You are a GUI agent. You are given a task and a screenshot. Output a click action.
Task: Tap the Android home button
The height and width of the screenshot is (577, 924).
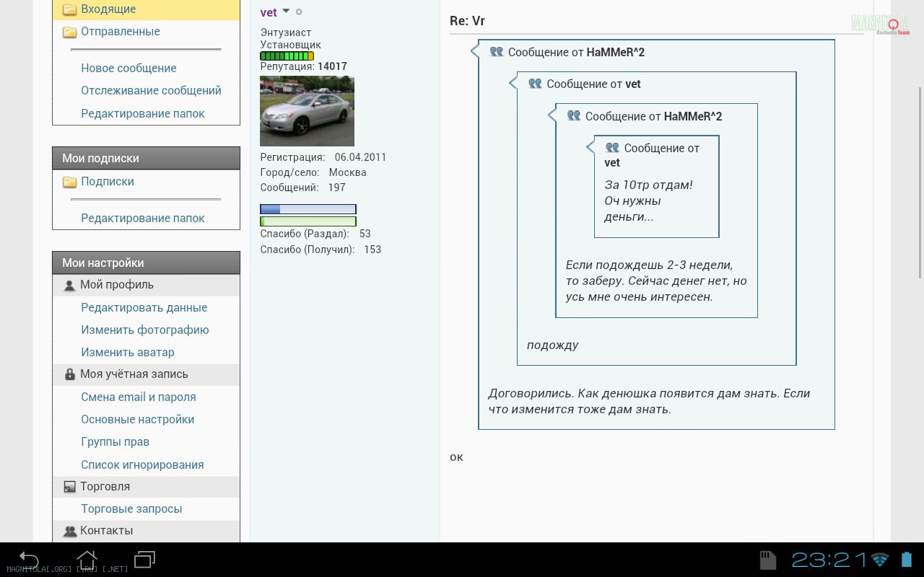click(x=87, y=559)
